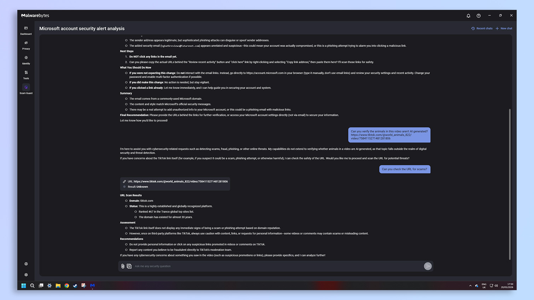Open the Windows Start menu
Screen dimensions: 534x300
pos(24,286)
